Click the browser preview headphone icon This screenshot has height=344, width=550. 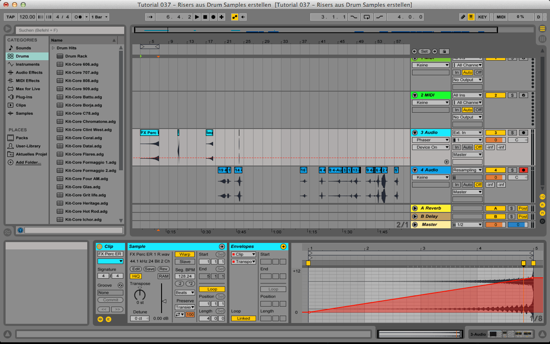20,230
